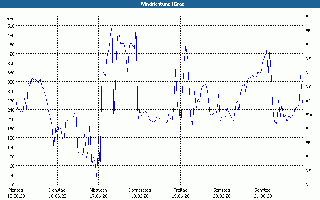This screenshot has height=200, width=320.
Task: Select the "210" axis value
Action: click(11, 119)
